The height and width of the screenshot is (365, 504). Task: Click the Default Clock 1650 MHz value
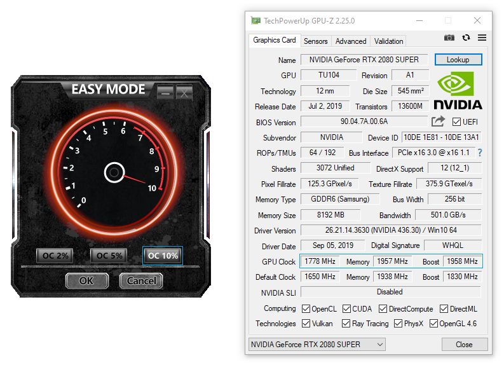tap(320, 277)
